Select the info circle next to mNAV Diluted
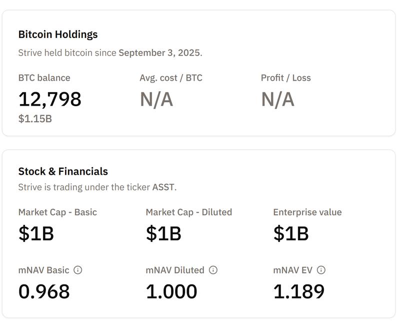 (x=212, y=270)
